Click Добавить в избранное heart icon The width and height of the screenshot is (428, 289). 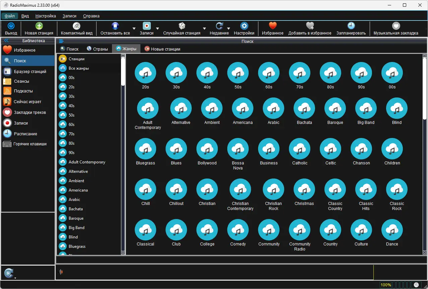pos(310,26)
